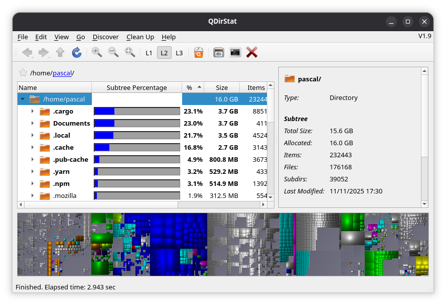446x305 pixels.
Task: Enable the L3 layout
Action: click(179, 53)
